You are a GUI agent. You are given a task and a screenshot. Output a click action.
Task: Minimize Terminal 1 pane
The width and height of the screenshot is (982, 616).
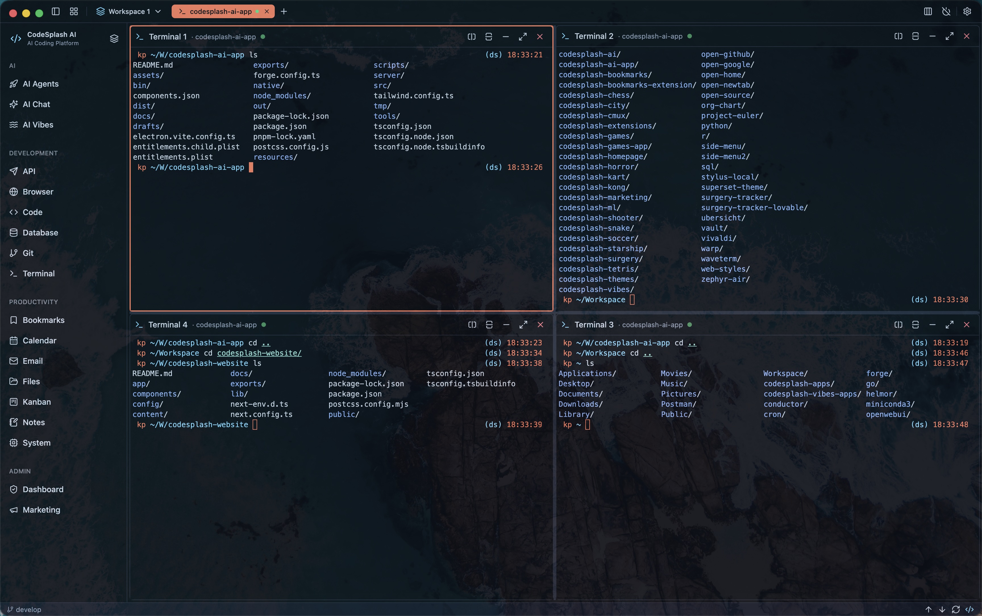506,37
